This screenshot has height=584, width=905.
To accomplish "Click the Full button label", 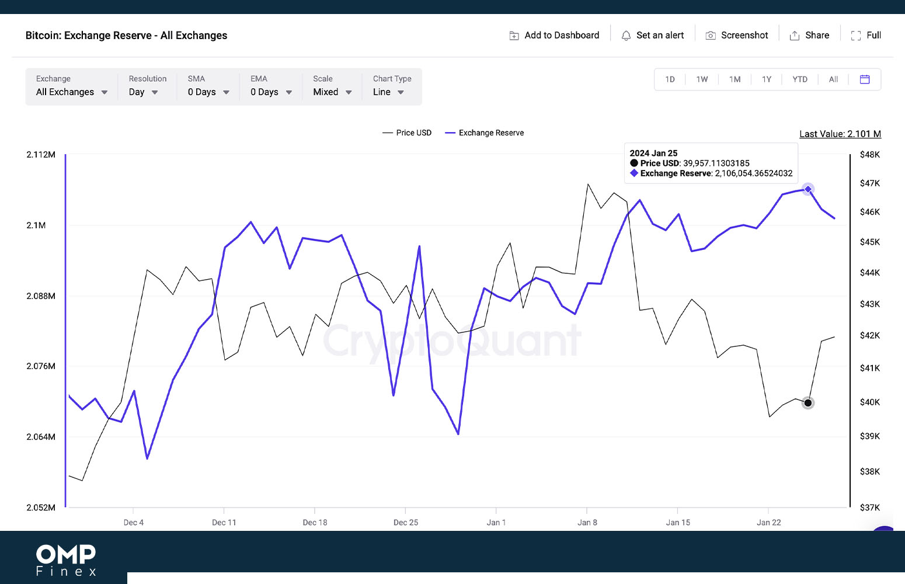I will coord(873,36).
